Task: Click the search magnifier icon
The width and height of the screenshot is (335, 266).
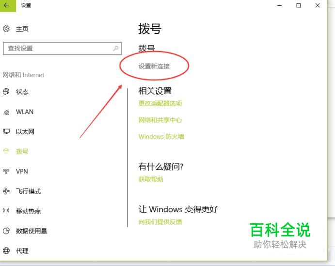Action: pyautogui.click(x=116, y=49)
